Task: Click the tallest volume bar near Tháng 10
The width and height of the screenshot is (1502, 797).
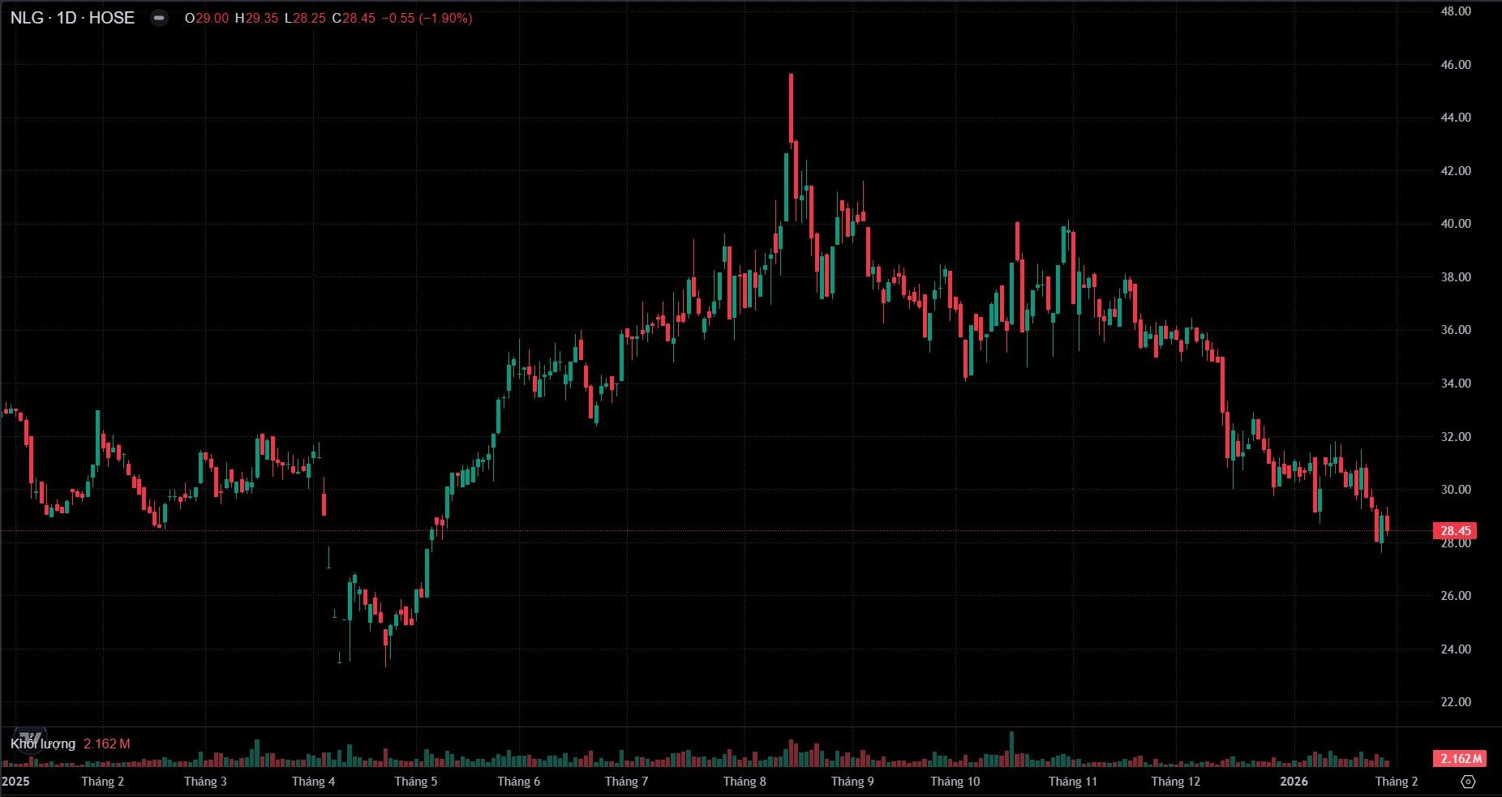Action: pos(1011,748)
